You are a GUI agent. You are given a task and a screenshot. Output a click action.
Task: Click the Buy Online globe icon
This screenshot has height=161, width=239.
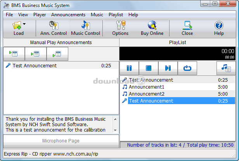152,25
